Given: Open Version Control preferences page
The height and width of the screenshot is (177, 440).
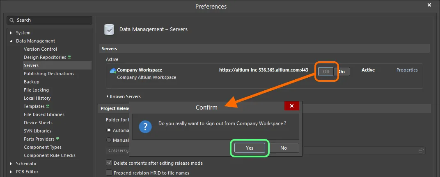Looking at the screenshot, I should 40,49.
